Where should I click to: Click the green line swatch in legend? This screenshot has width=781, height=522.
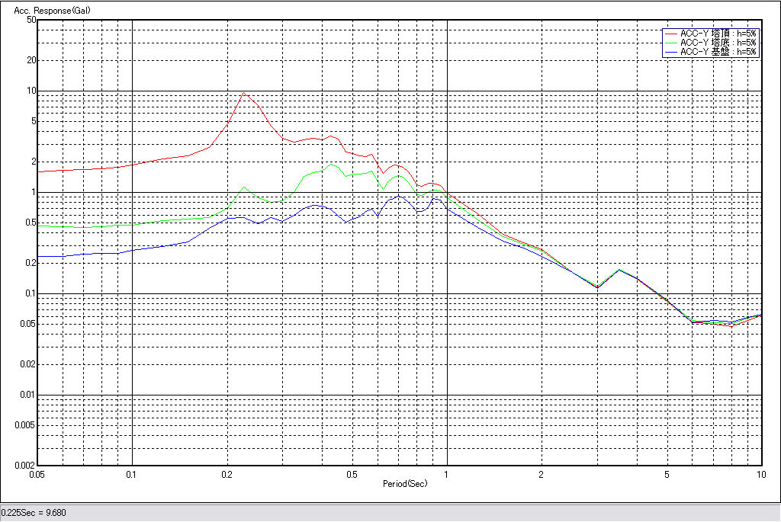tap(671, 43)
